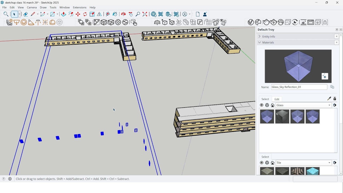Pick the Arc drawing tool
This screenshot has height=193, width=343.
[x=42, y=14]
